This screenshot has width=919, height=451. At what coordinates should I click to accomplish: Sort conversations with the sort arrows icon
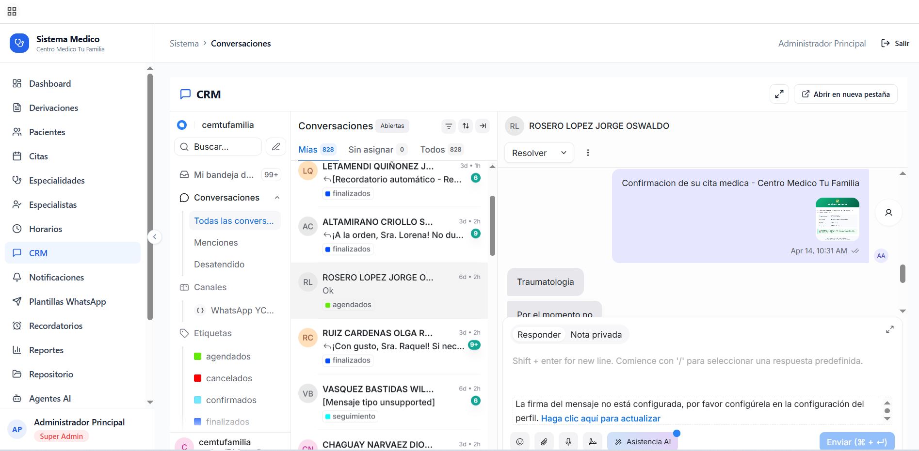click(466, 125)
